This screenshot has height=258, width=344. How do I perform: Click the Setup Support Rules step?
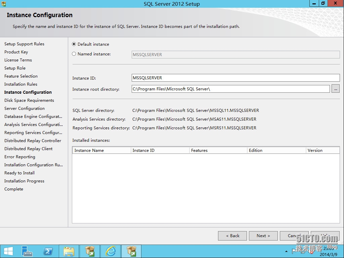coord(24,44)
